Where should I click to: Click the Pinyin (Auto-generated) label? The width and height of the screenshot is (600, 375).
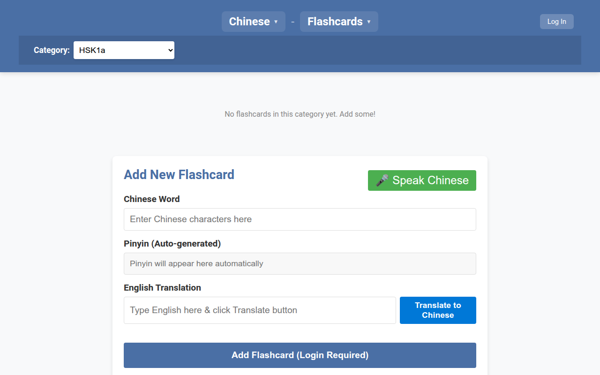(172, 244)
